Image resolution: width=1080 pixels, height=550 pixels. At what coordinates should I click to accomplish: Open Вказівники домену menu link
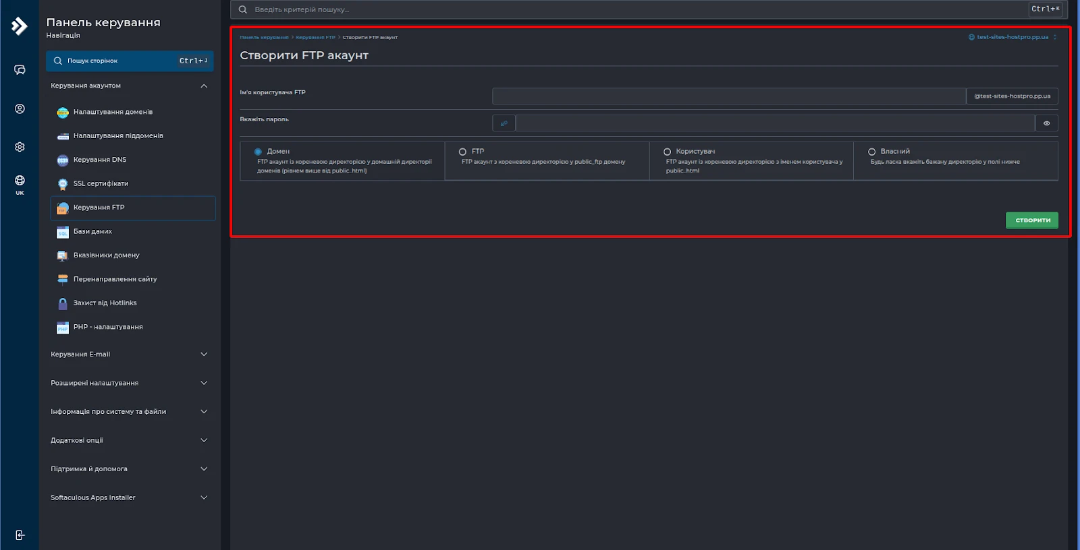point(106,255)
